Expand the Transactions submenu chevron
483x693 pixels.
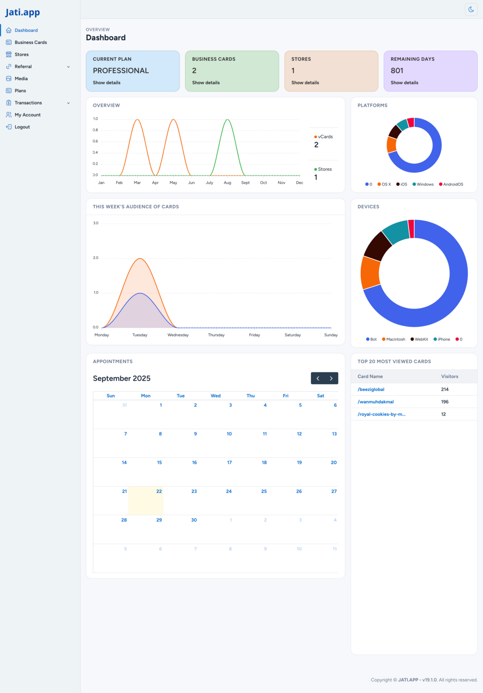coord(68,103)
